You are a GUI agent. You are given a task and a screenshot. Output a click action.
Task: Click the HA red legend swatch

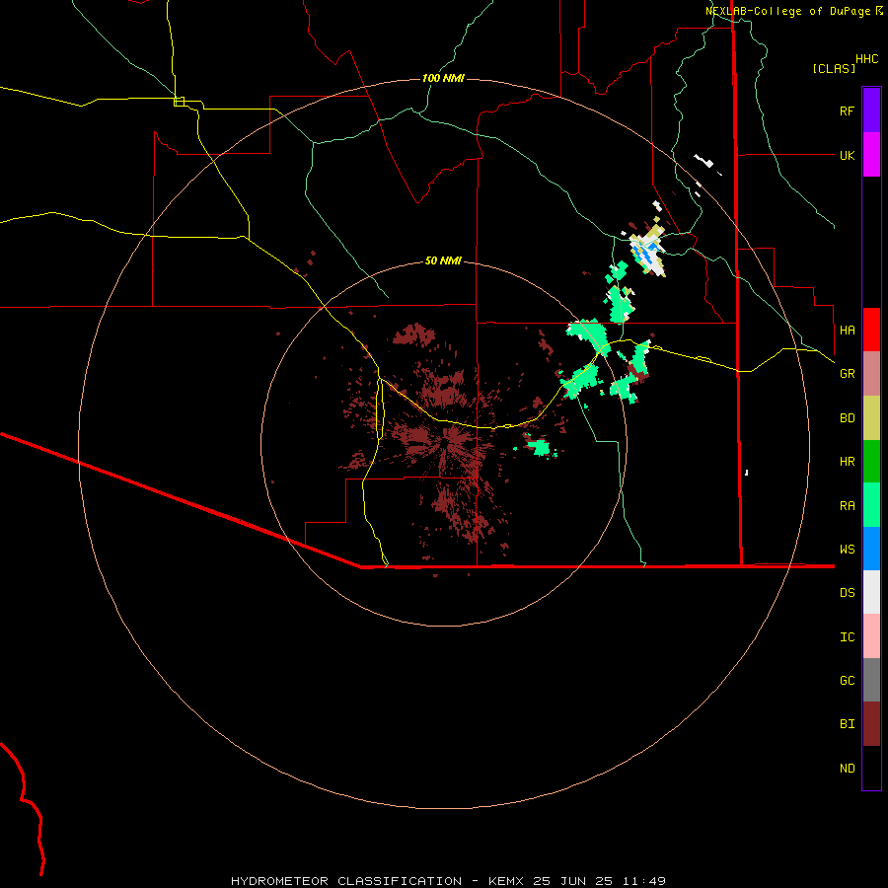871,330
